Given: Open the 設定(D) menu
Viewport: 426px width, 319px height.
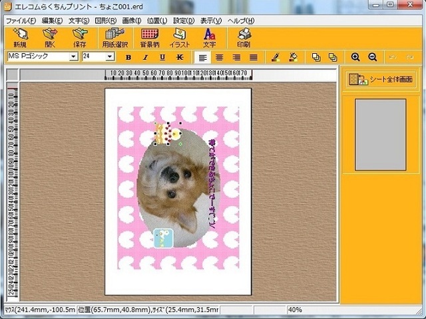Looking at the screenshot, I should point(184,21).
